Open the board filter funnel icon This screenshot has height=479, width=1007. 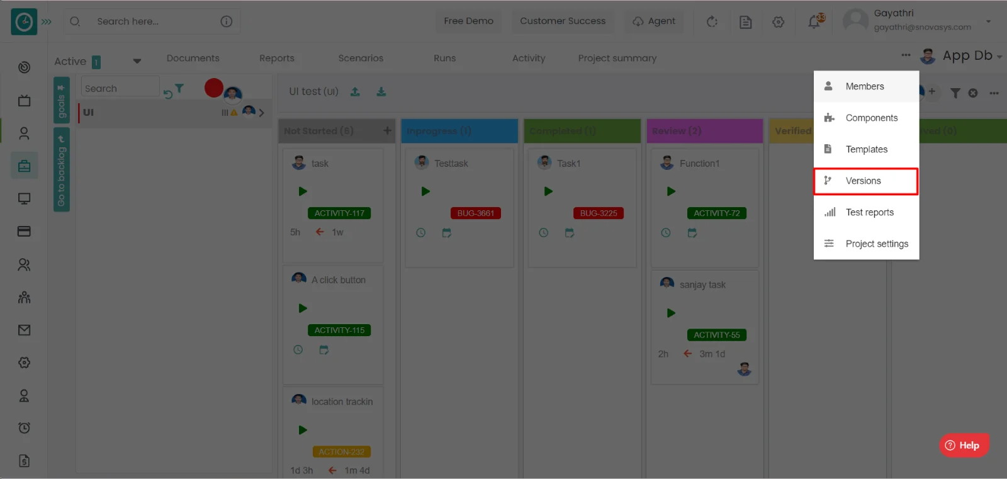point(955,93)
